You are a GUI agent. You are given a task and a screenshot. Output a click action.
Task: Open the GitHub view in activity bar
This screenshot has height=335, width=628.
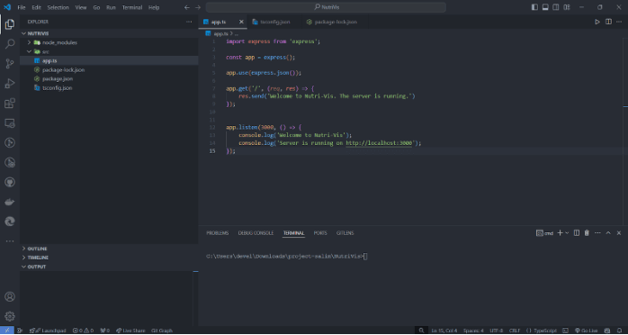10,182
